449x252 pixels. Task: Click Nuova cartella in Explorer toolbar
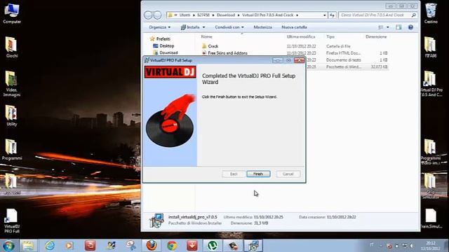click(294, 27)
